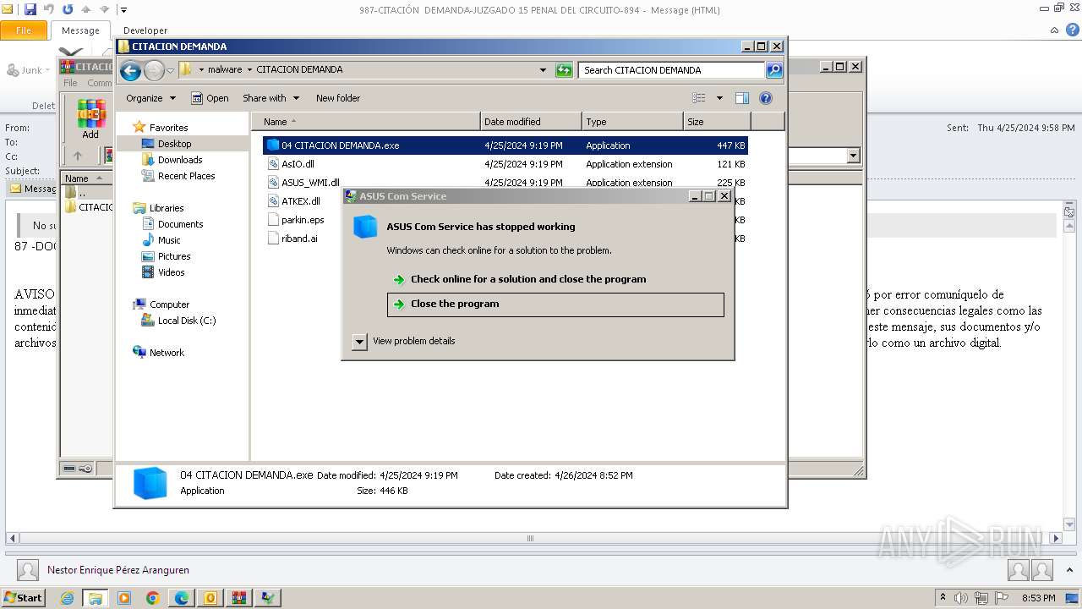Click the WinRAR Add toolbar icon
This screenshot has width=1082, height=609.
(90, 119)
